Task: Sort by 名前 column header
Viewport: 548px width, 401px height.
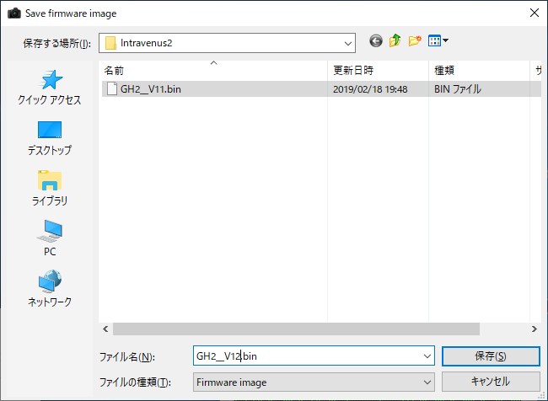Action: point(214,71)
